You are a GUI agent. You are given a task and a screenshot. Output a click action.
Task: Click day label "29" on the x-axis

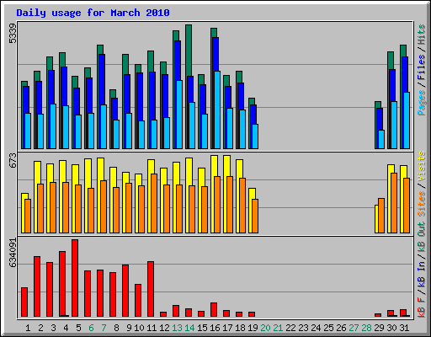[379, 328]
